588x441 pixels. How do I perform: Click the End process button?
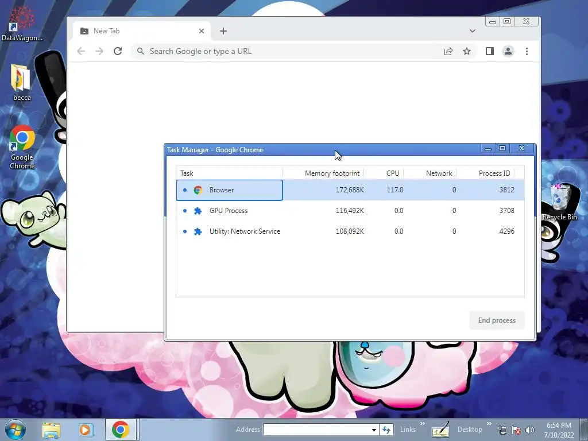(x=497, y=320)
